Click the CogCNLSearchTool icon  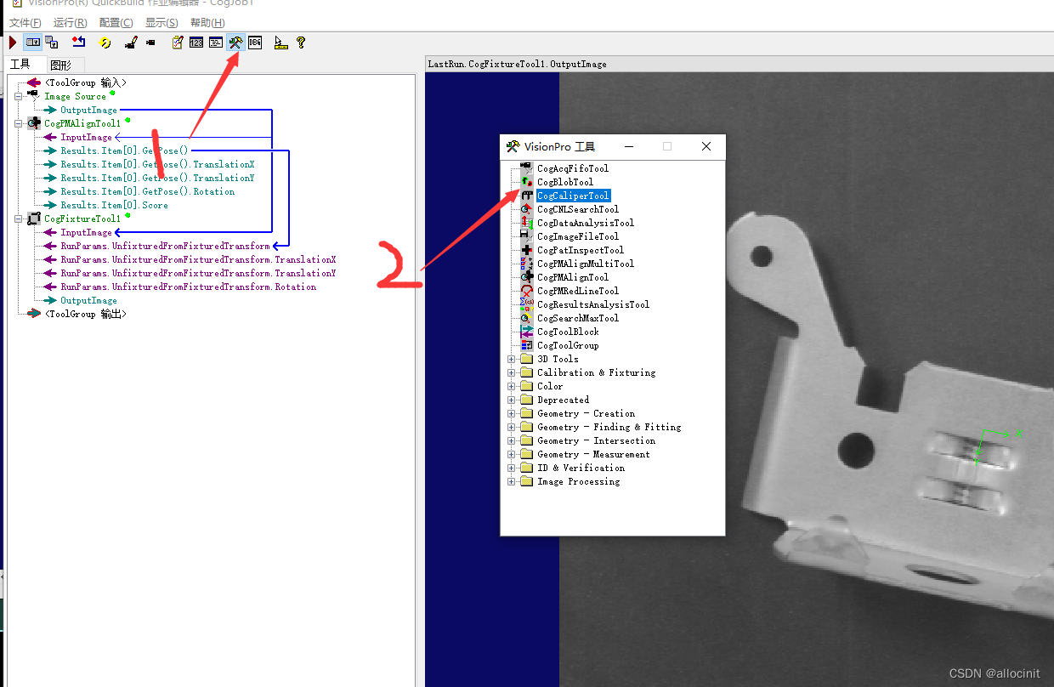pyautogui.click(x=526, y=209)
